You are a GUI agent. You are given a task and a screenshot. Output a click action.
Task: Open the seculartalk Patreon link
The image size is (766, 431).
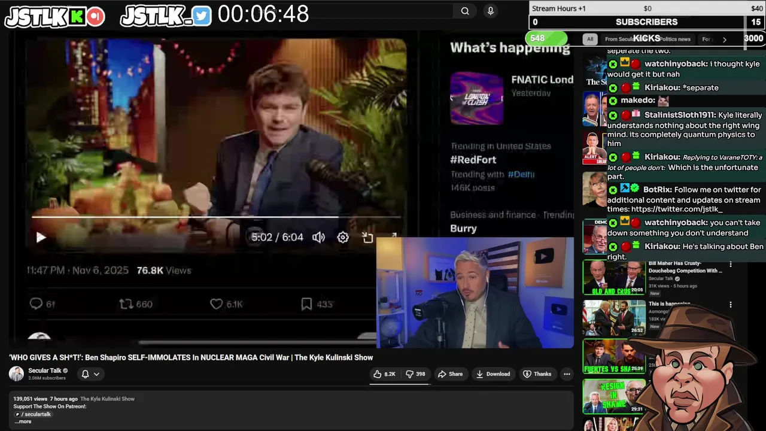[x=34, y=414]
